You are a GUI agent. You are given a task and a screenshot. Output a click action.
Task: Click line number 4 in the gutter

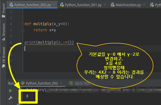coord(11,30)
